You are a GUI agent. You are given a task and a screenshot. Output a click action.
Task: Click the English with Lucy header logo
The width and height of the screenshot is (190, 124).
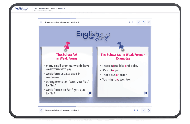tap(21, 9)
